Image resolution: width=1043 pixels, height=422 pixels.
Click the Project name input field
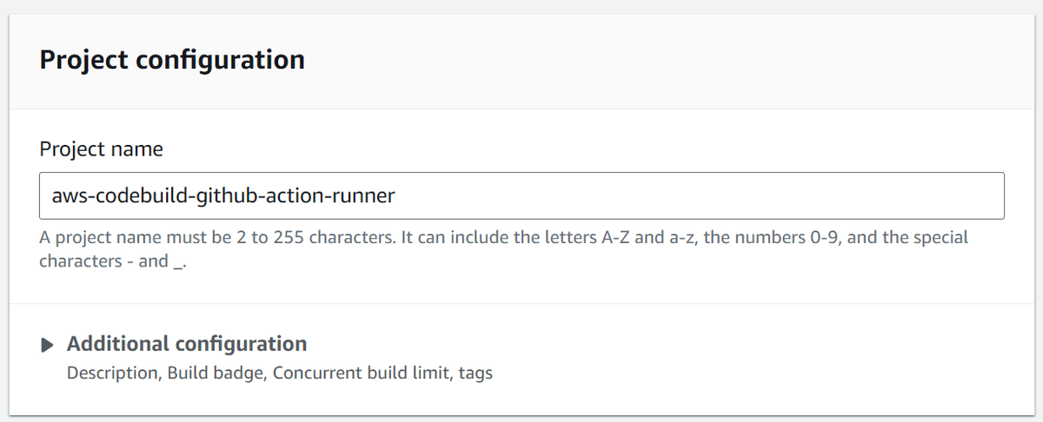pos(521,195)
